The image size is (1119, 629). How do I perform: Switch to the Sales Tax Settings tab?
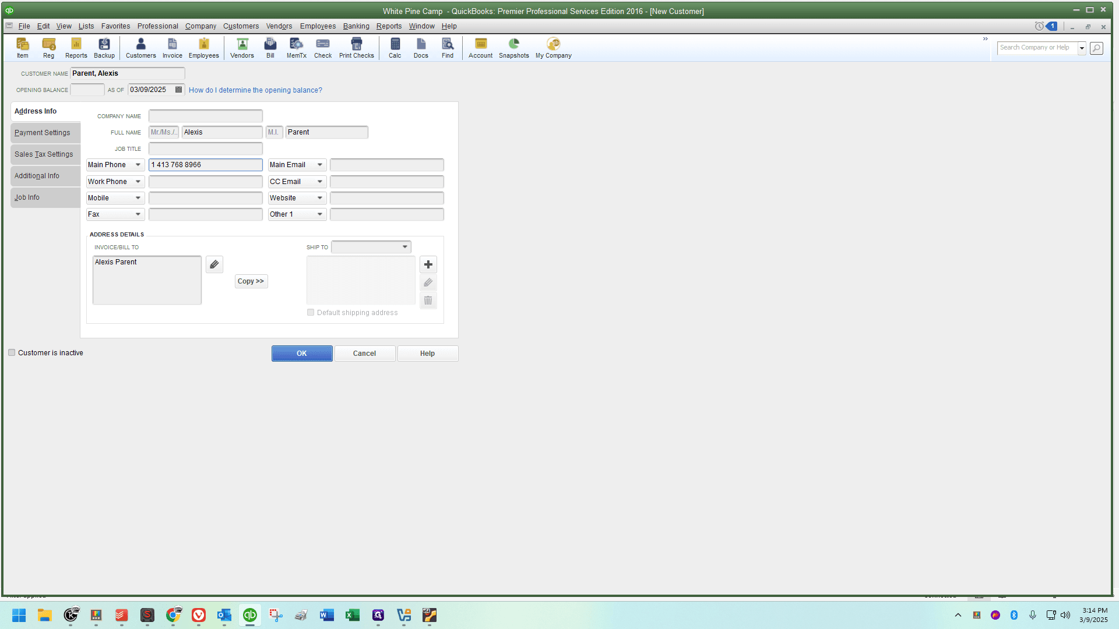click(x=45, y=154)
